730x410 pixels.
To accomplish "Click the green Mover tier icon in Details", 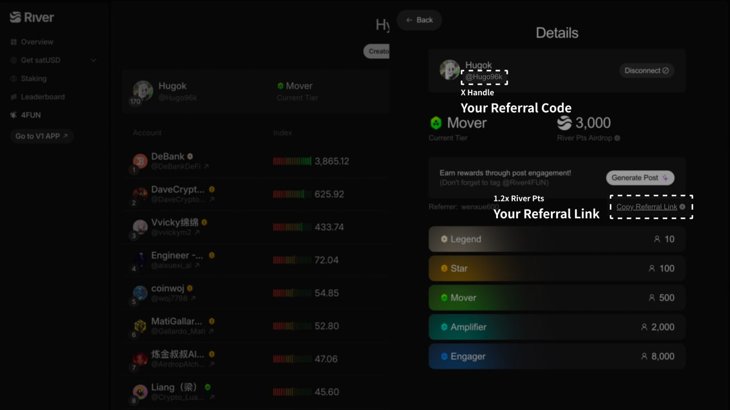I will tap(436, 123).
